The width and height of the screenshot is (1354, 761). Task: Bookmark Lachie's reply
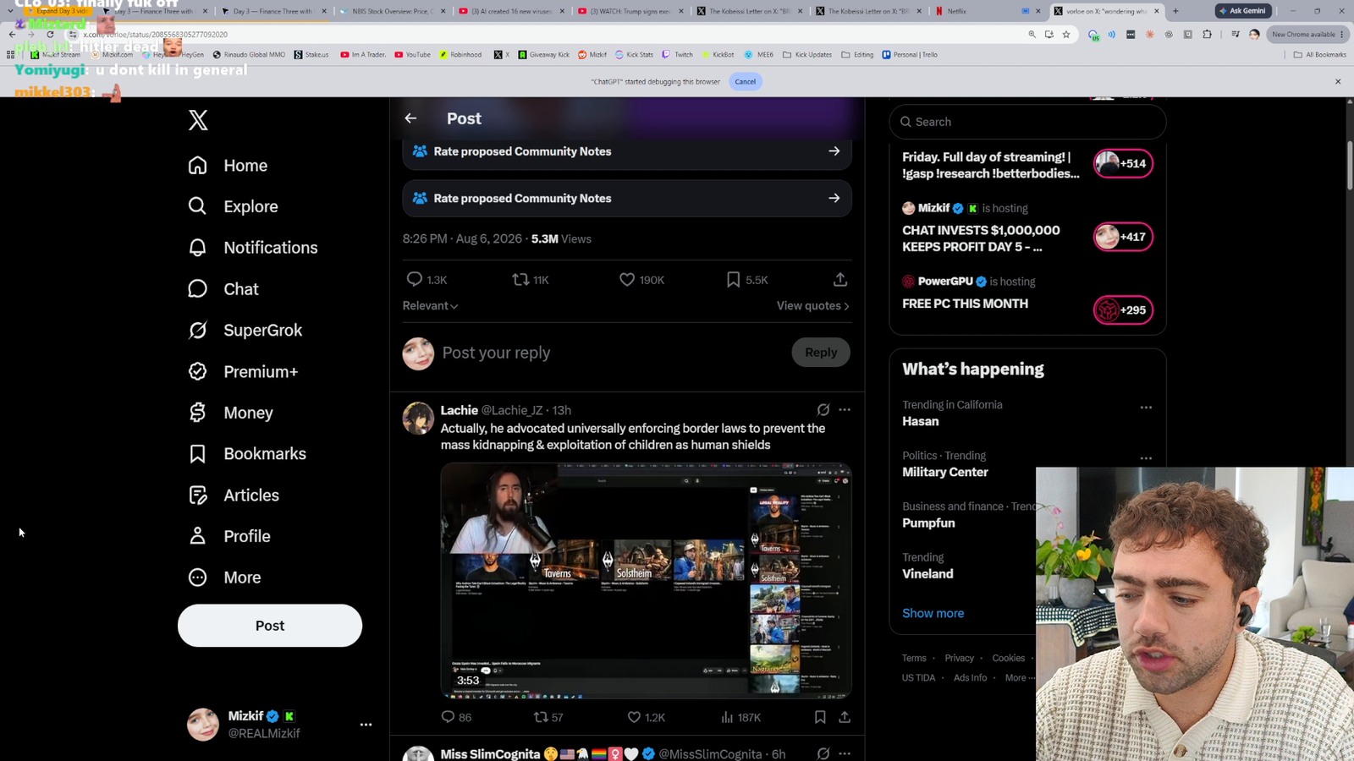coord(820,717)
